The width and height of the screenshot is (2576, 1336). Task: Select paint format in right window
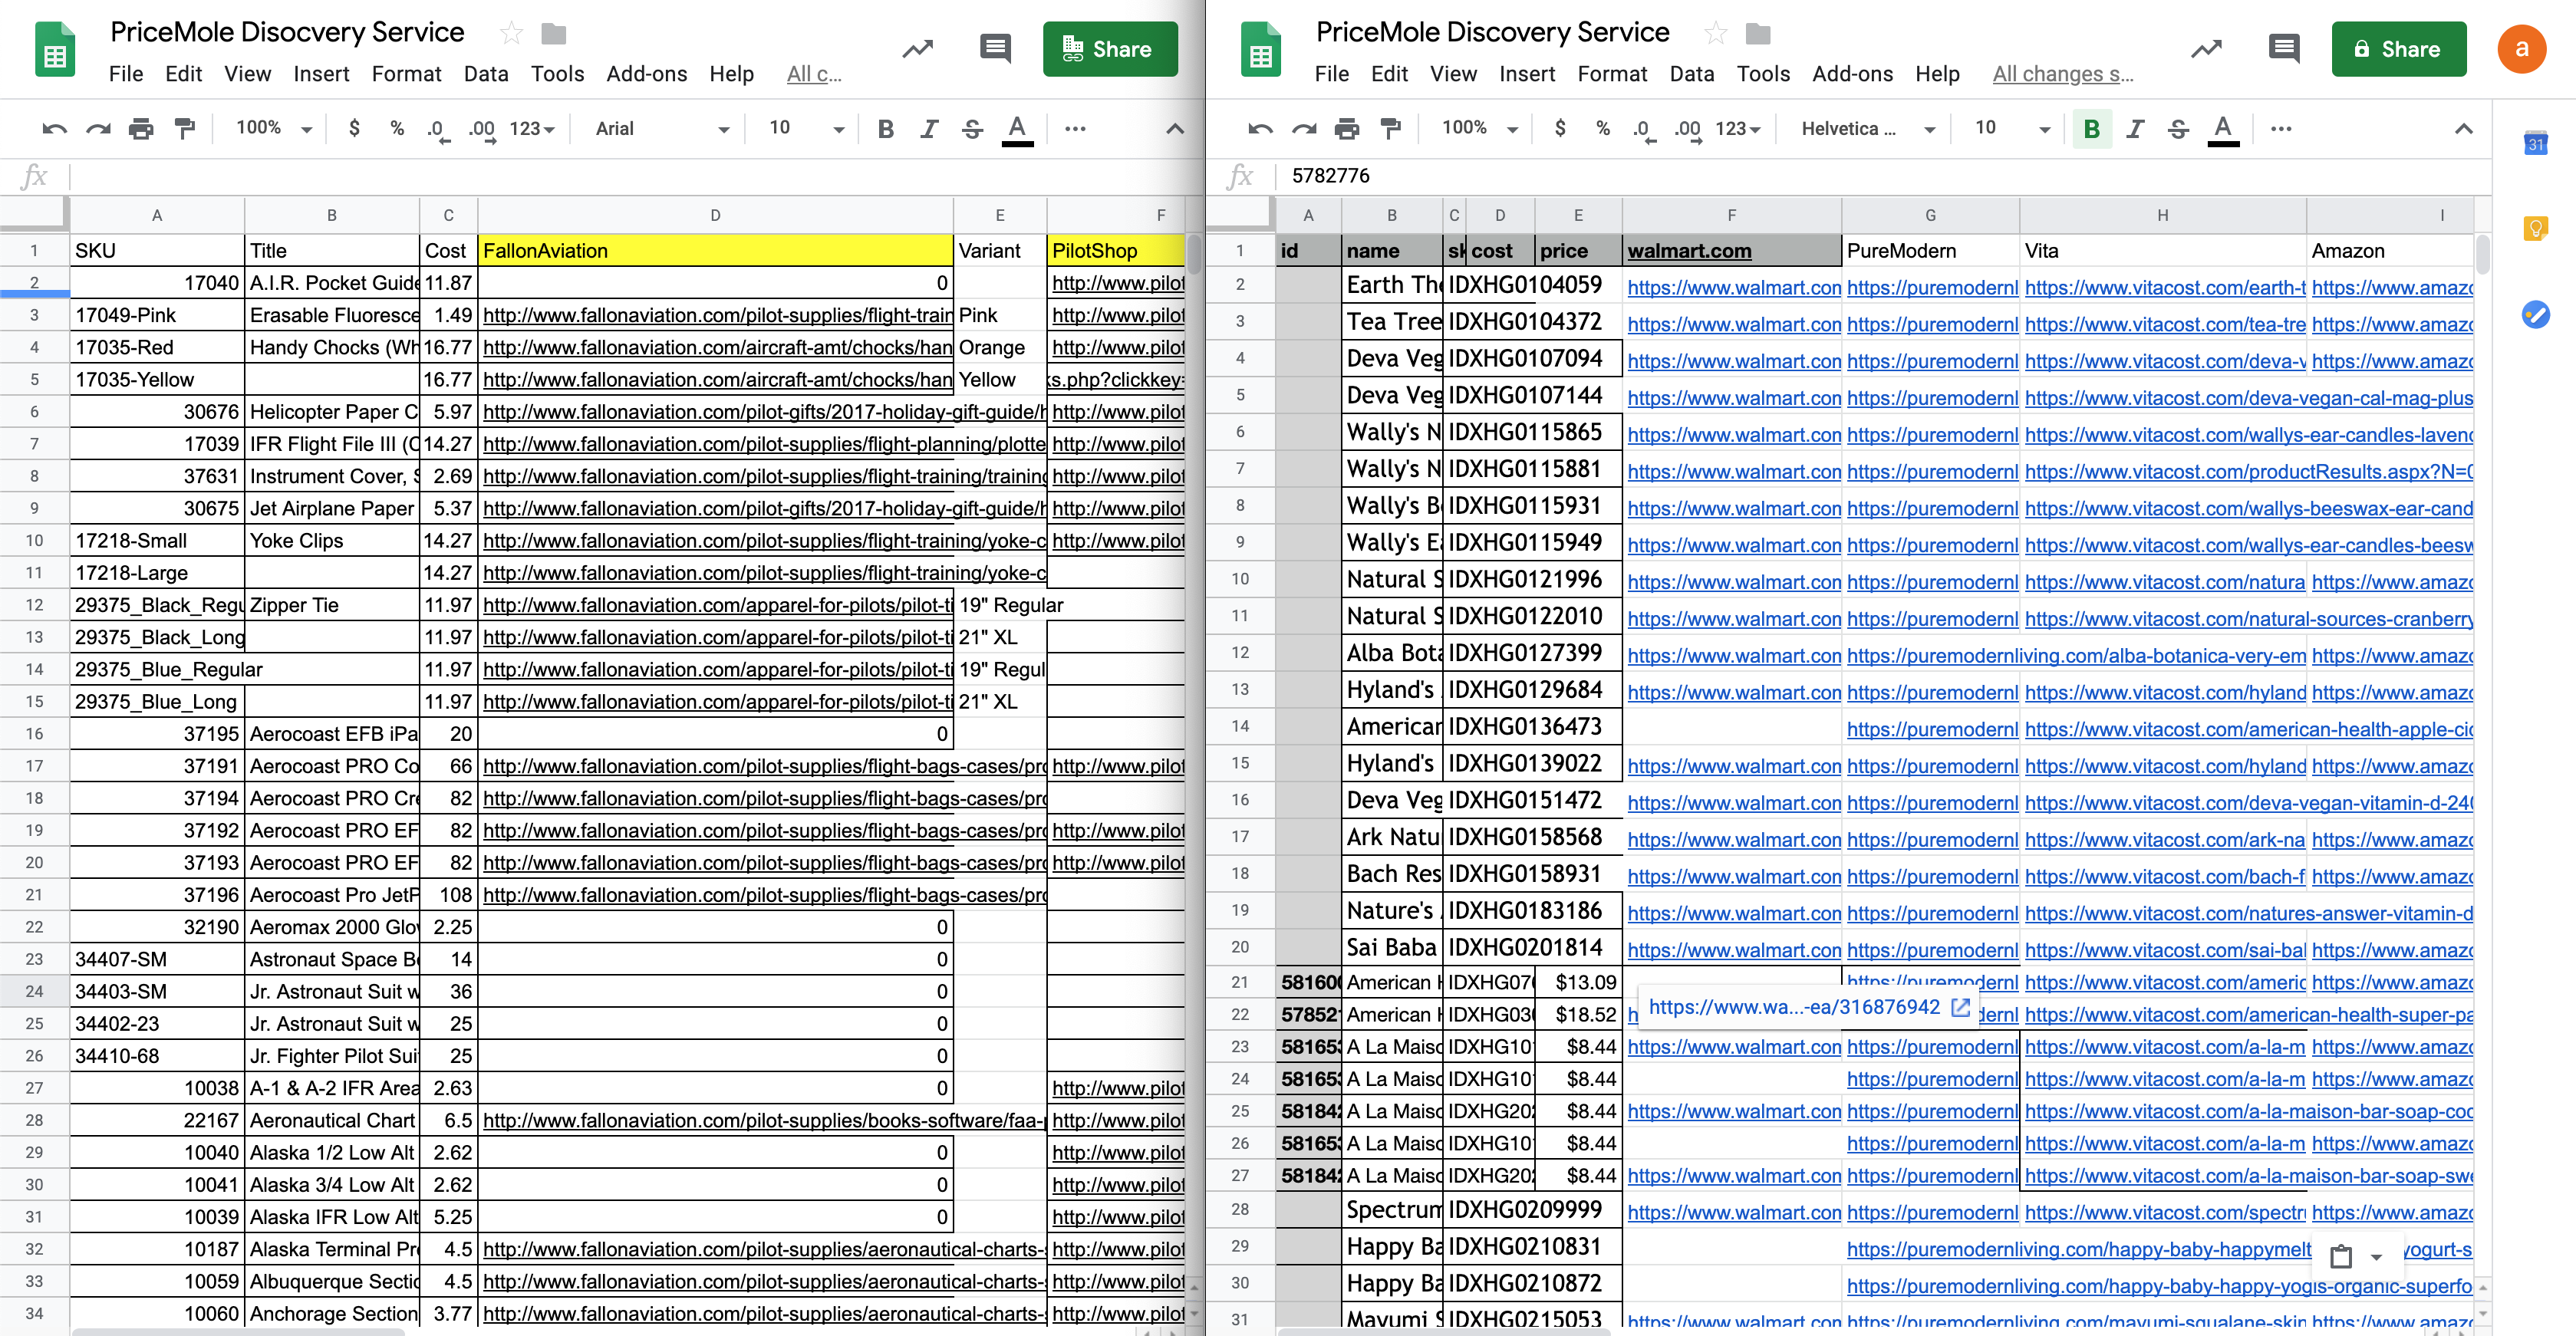pos(1390,128)
